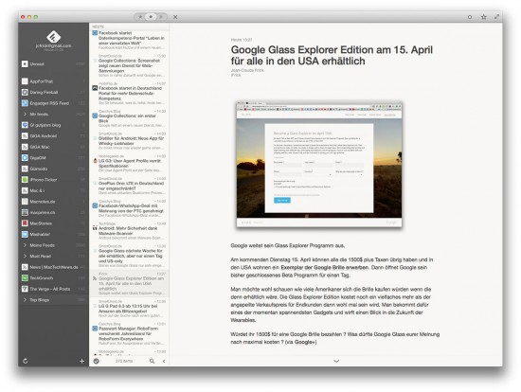Toggle read status circle icon top right

[x=470, y=17]
